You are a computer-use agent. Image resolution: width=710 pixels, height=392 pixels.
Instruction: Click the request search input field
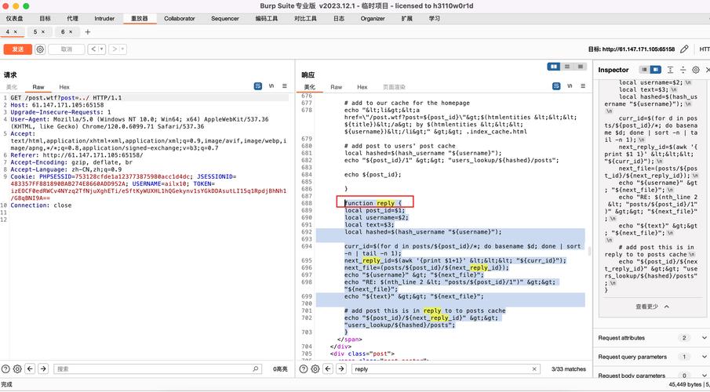click(x=158, y=369)
